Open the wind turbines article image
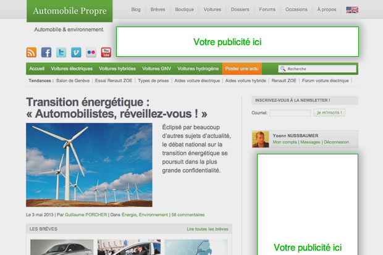383x255 pixels. (89, 164)
